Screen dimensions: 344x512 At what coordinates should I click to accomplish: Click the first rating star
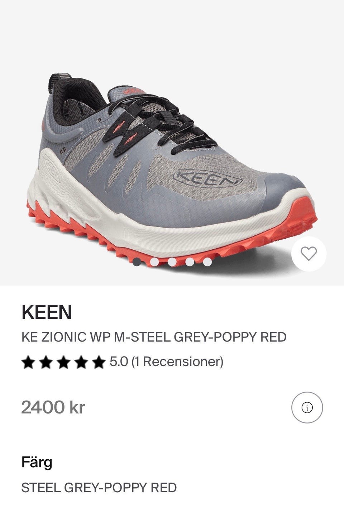tap(28, 362)
